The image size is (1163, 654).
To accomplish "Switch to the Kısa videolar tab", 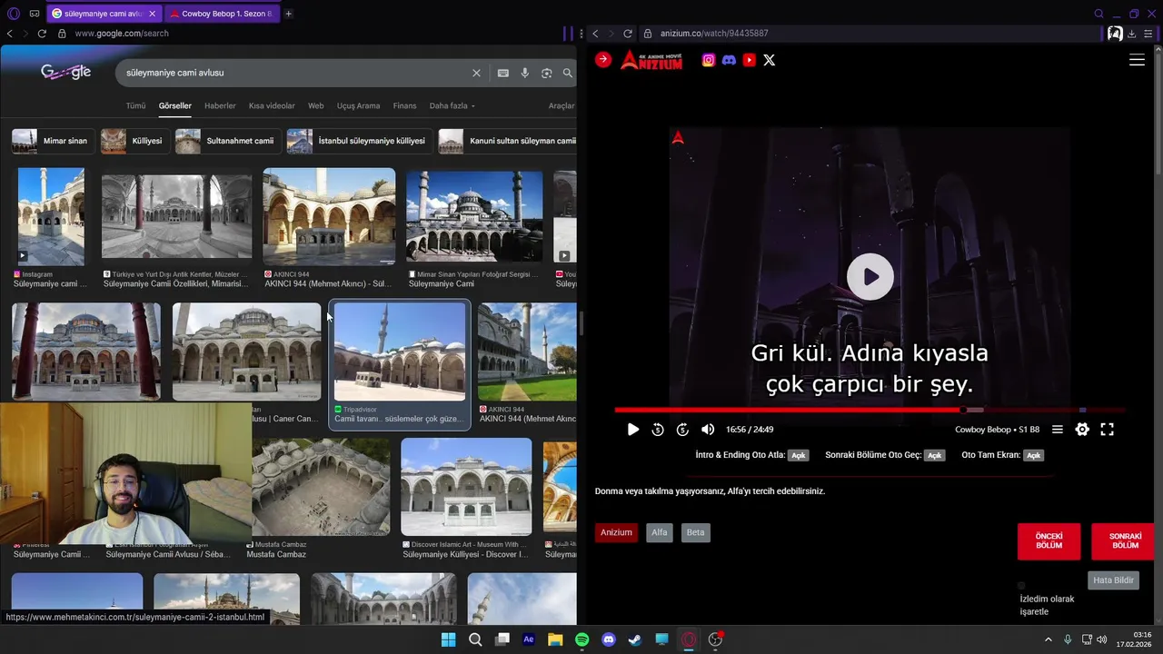I will pyautogui.click(x=272, y=105).
